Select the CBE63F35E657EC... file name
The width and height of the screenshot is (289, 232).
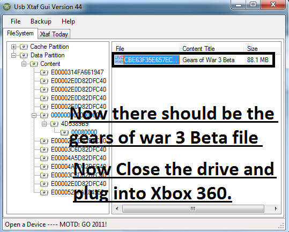pos(151,60)
